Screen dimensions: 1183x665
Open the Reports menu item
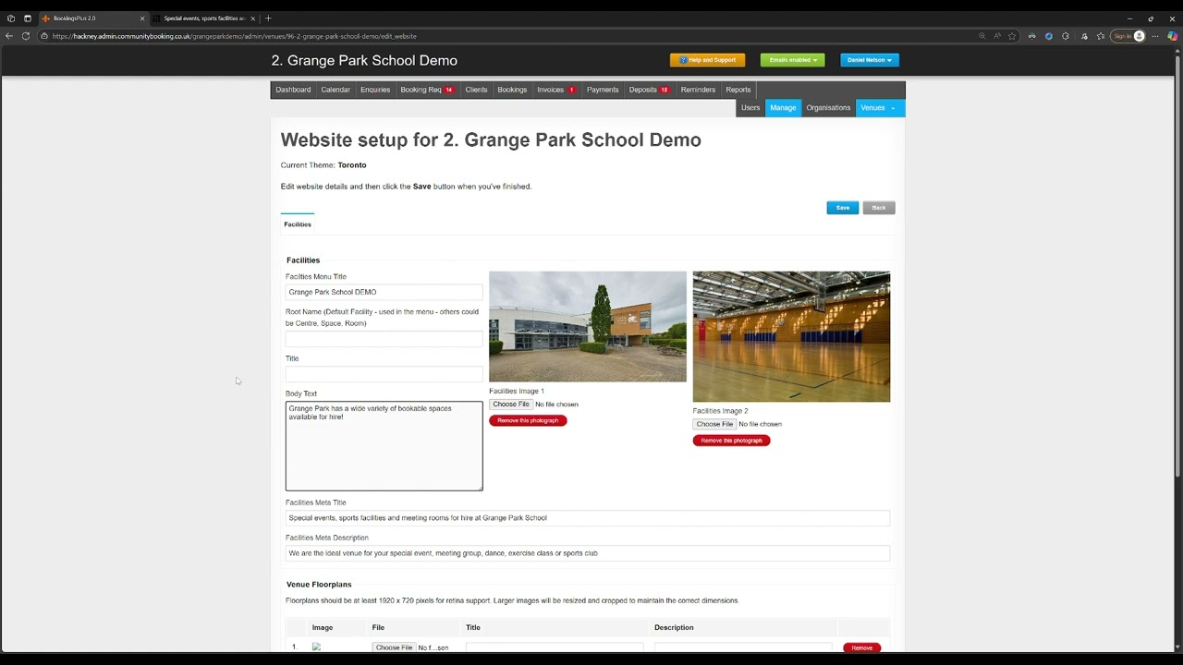coord(738,90)
